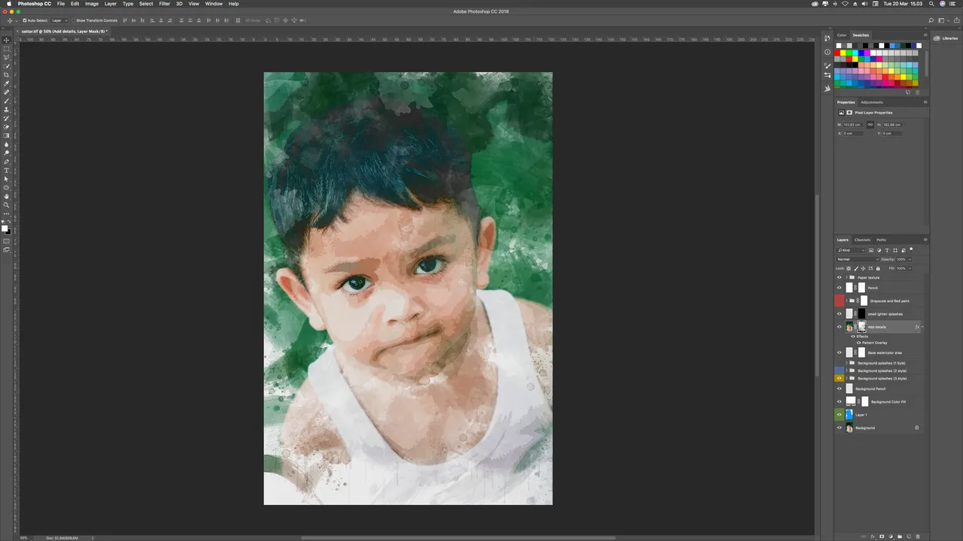The width and height of the screenshot is (963, 541).
Task: Click the red swatch in Swatches panel
Action: point(838,53)
